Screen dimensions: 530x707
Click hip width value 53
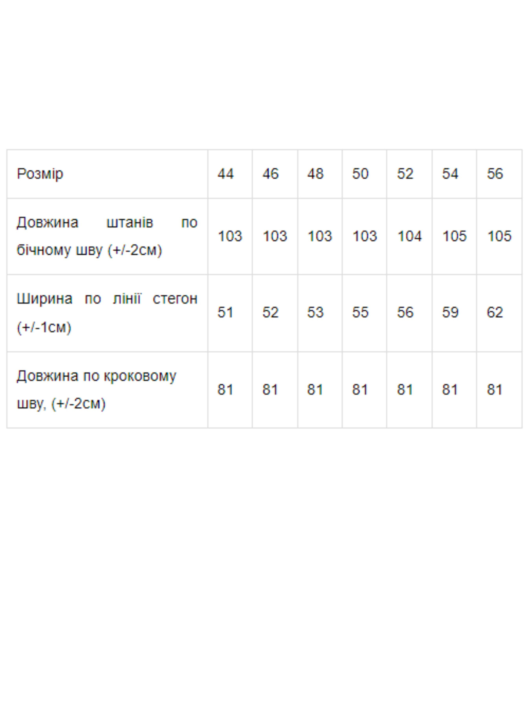coord(315,313)
